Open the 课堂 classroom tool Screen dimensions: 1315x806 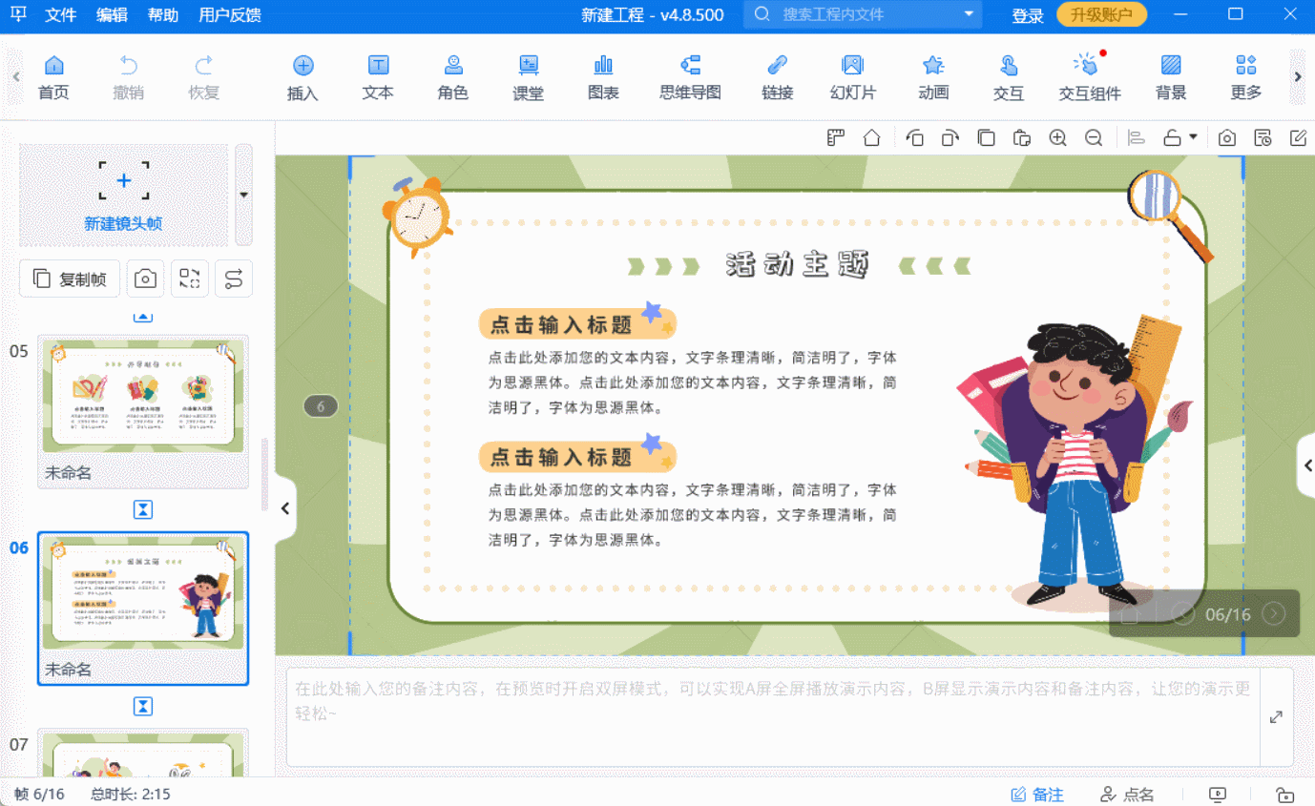click(x=528, y=77)
